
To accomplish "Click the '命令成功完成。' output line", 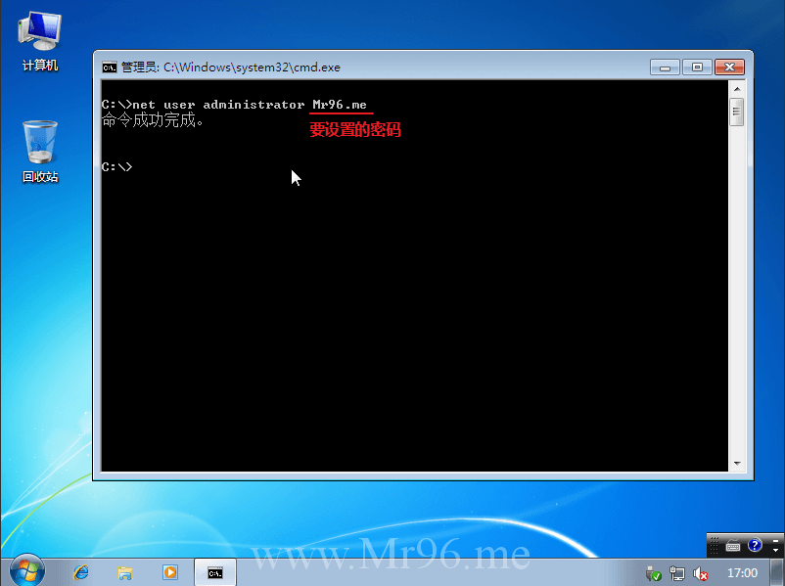I will [x=152, y=120].
